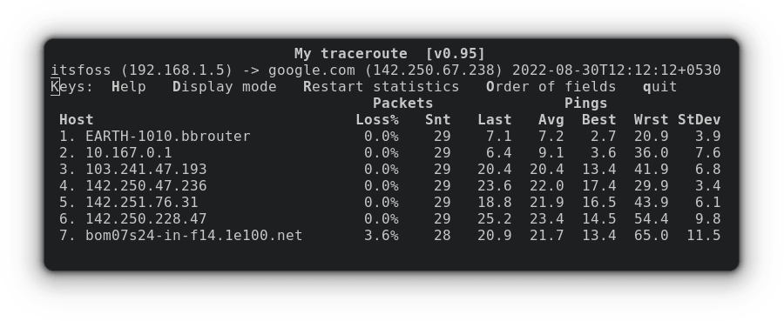The image size is (784, 321).
Task: Select host 103.241.47.193
Action: click(146, 170)
